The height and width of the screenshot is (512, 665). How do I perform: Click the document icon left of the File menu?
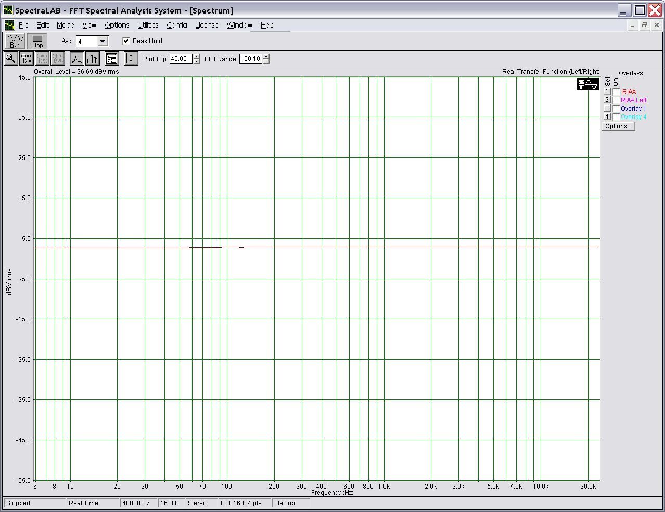9,25
